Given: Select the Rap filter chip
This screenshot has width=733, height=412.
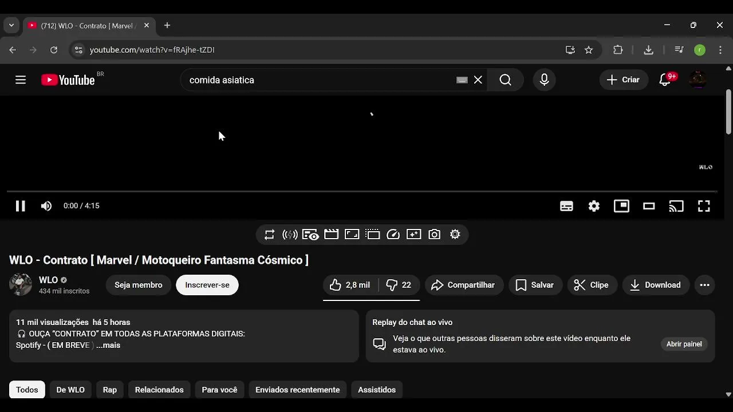Looking at the screenshot, I should 110,390.
